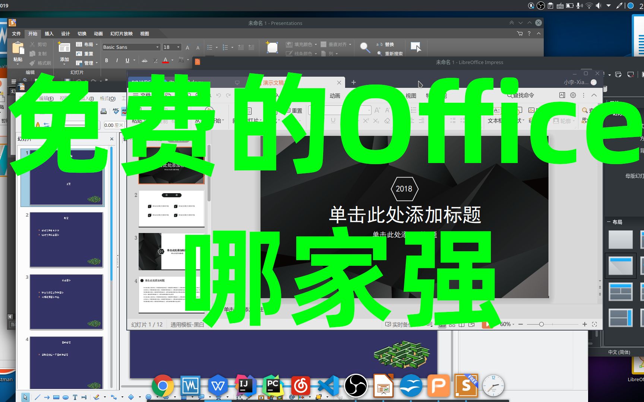
Task: Open the 垂直对齐 vertical align dropdown
Action: (x=350, y=44)
